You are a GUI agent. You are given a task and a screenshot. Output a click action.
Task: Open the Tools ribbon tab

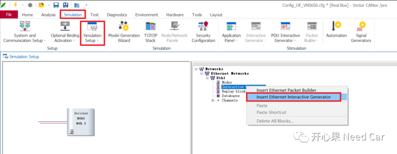pyautogui.click(x=197, y=15)
